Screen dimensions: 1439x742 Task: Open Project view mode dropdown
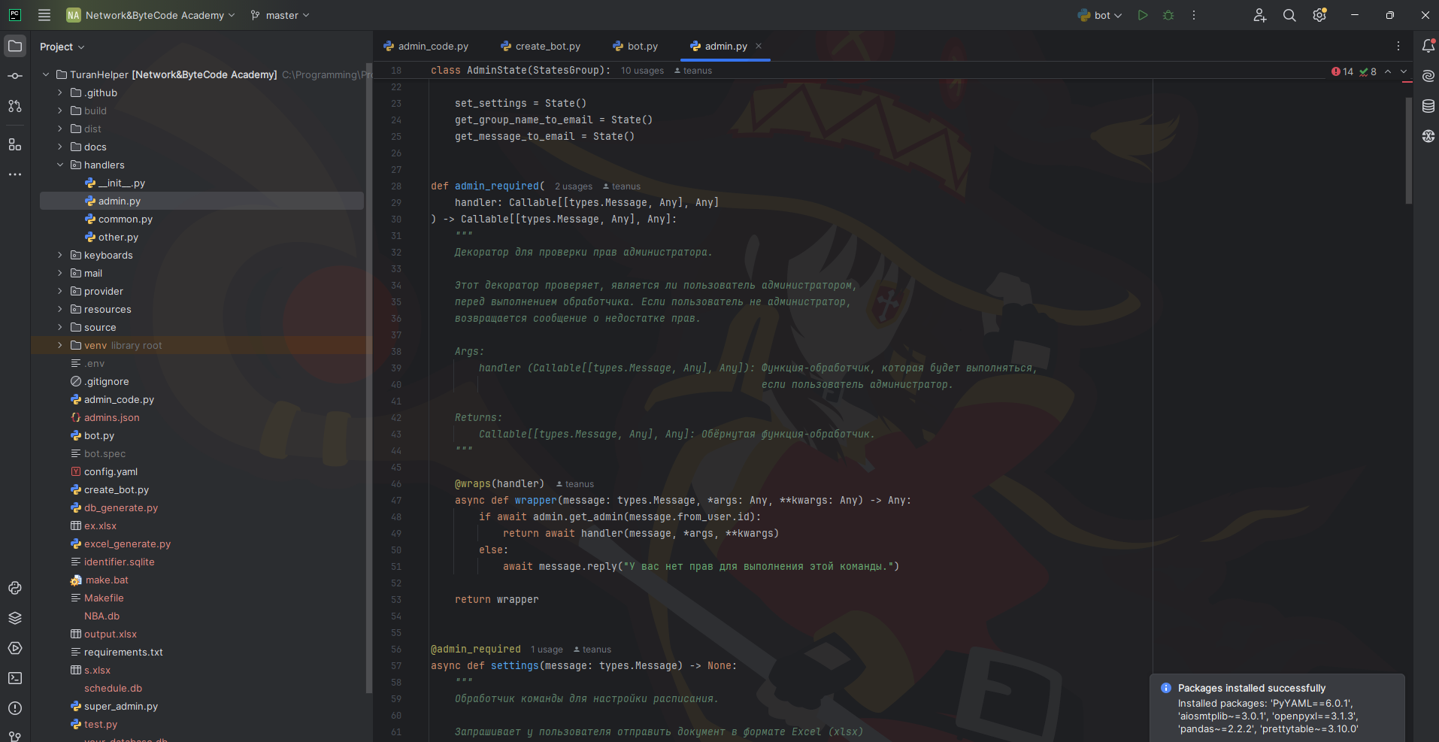(x=62, y=47)
